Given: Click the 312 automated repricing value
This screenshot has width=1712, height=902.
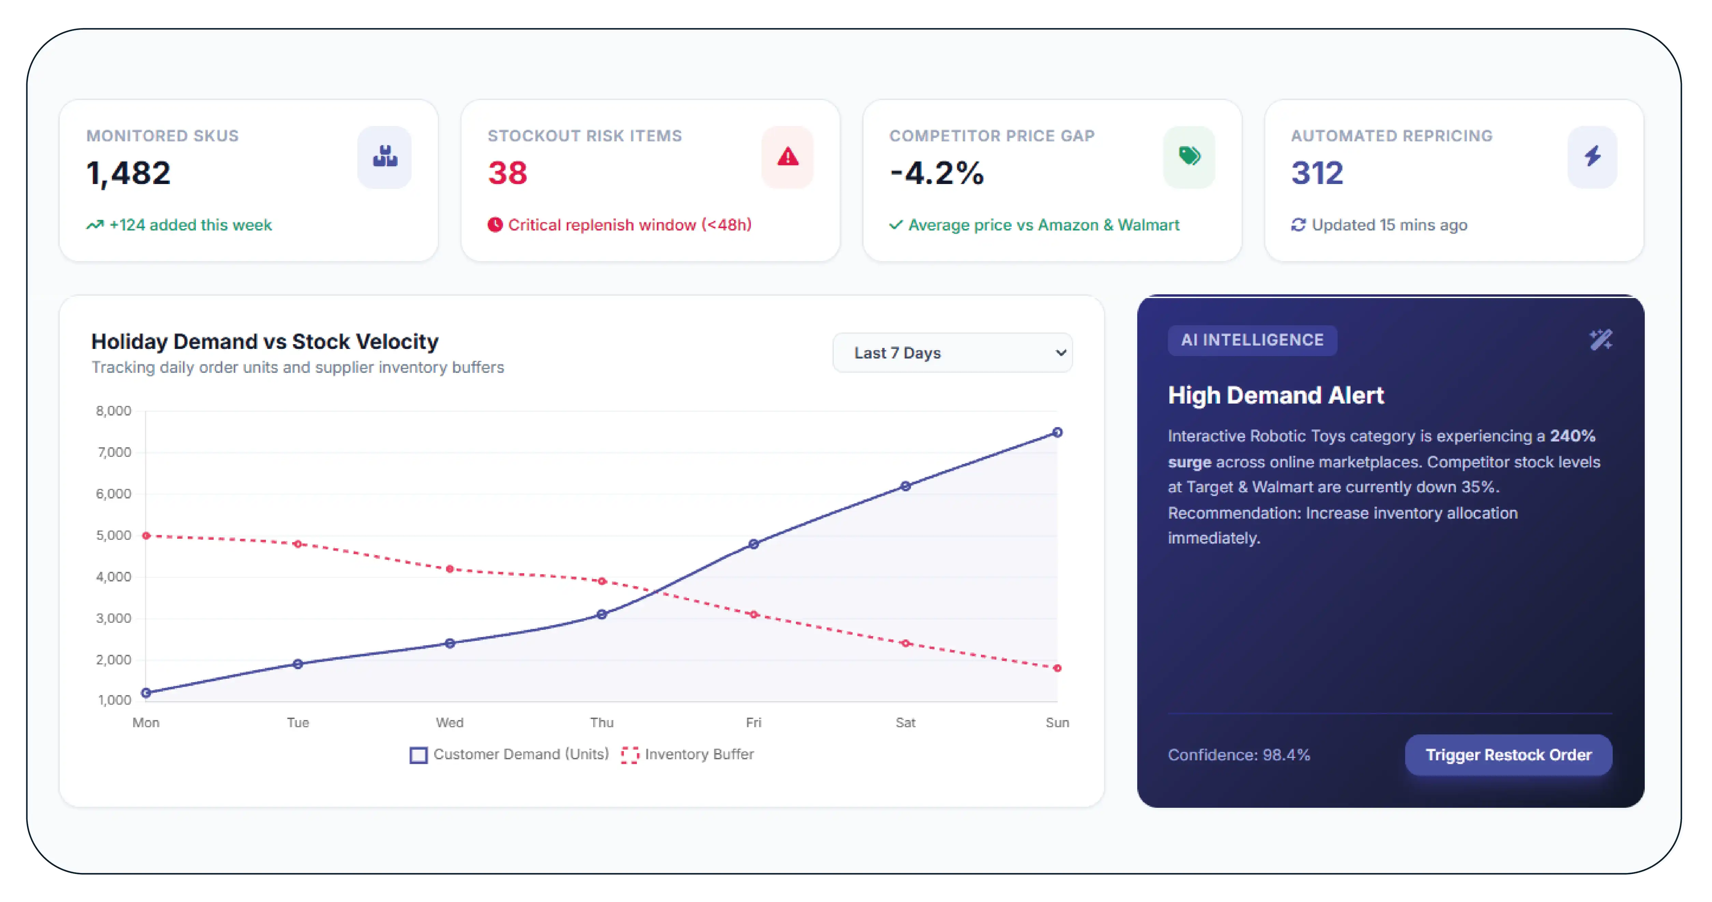Looking at the screenshot, I should [x=1317, y=173].
